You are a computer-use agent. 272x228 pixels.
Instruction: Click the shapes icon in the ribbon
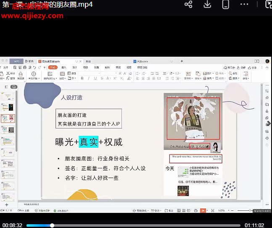198,74
